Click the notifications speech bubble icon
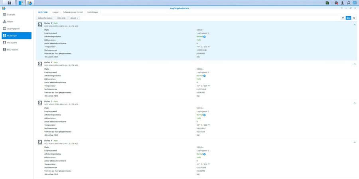Screen dimensions: 359x179 [x=337, y=3]
